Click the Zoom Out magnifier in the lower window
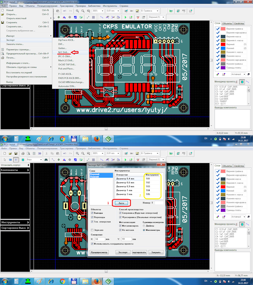 (83, 153)
